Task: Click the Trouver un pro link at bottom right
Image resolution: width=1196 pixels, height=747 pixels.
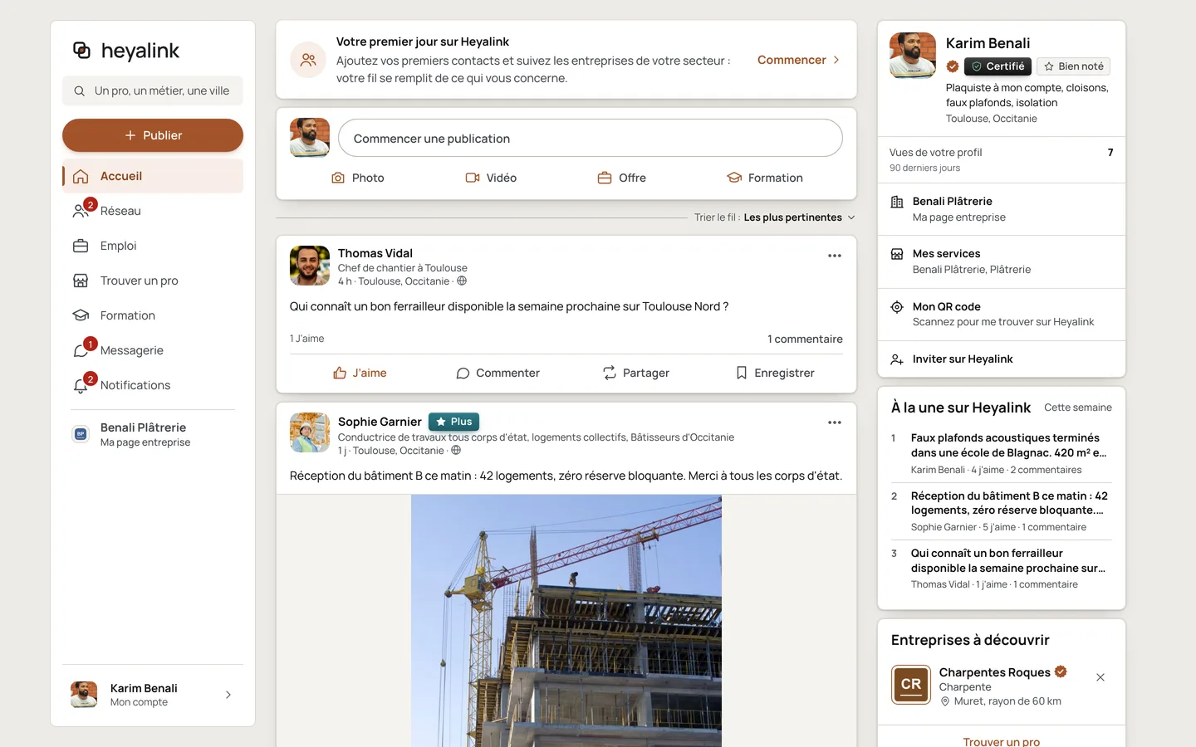Action: pyautogui.click(x=1002, y=741)
